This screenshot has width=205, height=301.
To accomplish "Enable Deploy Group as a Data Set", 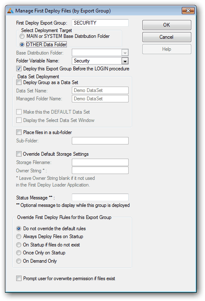I will (x=19, y=82).
